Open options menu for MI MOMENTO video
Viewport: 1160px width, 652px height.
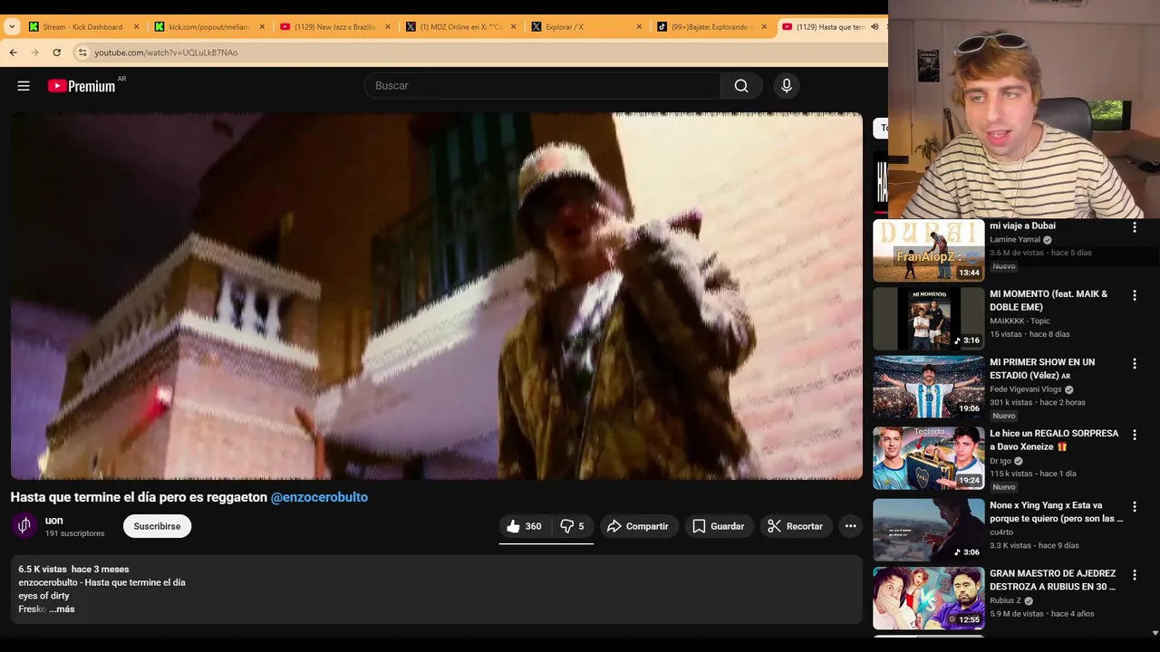pos(1134,295)
